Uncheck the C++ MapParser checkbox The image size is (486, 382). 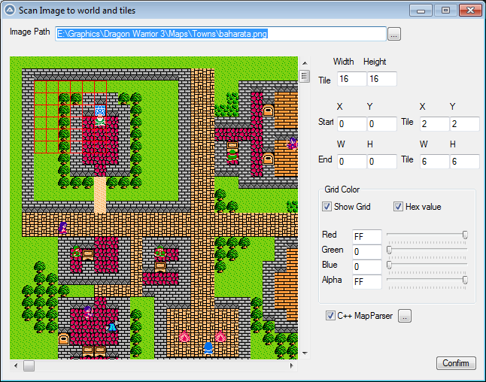click(331, 316)
